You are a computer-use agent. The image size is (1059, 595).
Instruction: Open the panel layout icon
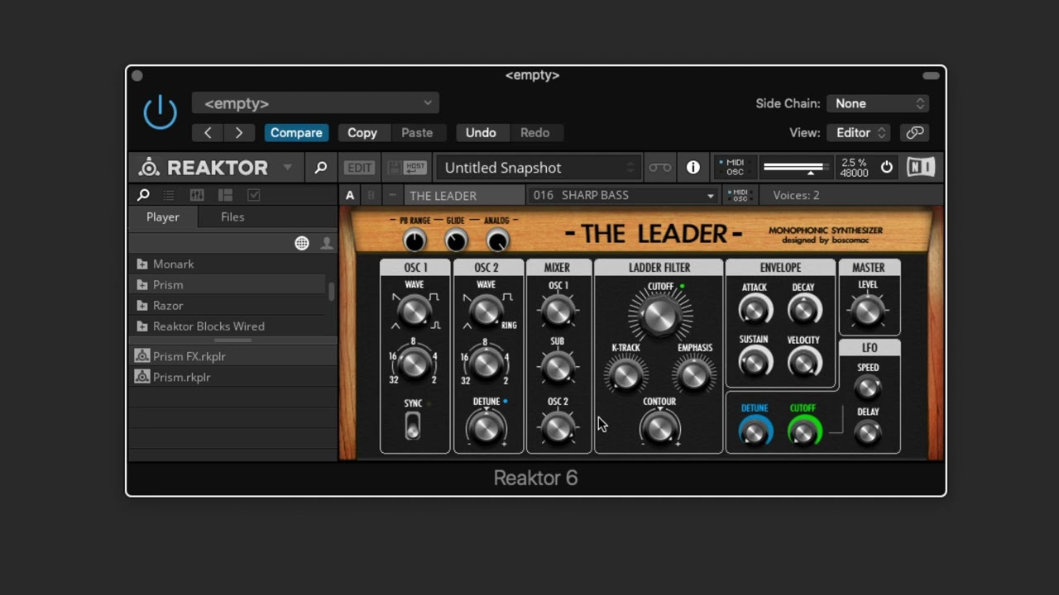click(225, 195)
